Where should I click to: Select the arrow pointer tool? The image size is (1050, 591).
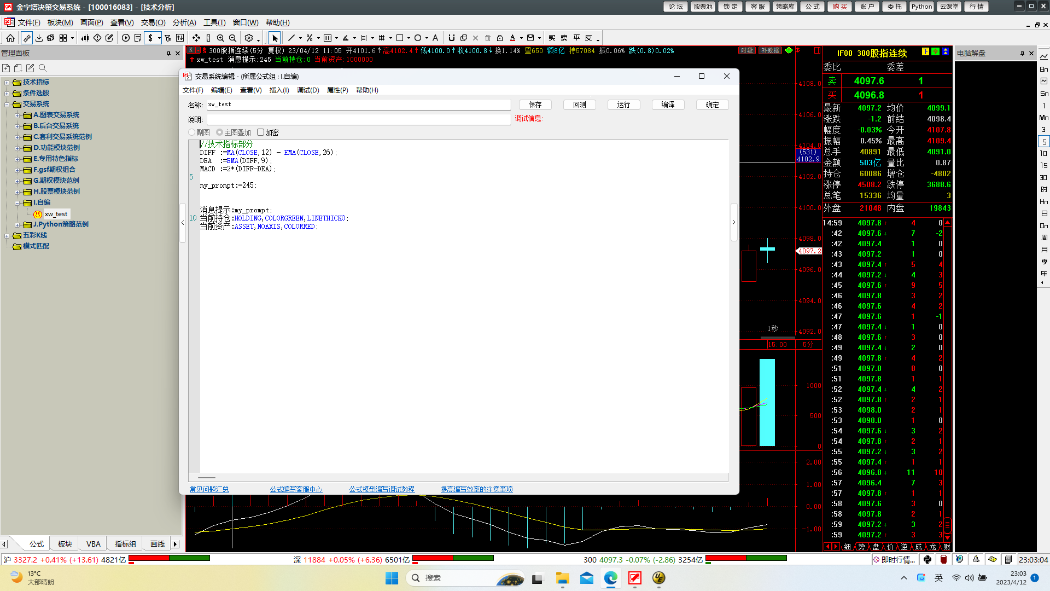pyautogui.click(x=275, y=38)
